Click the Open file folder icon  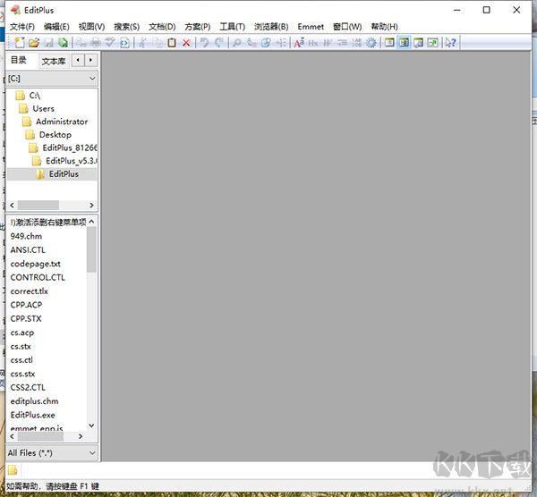(34, 43)
